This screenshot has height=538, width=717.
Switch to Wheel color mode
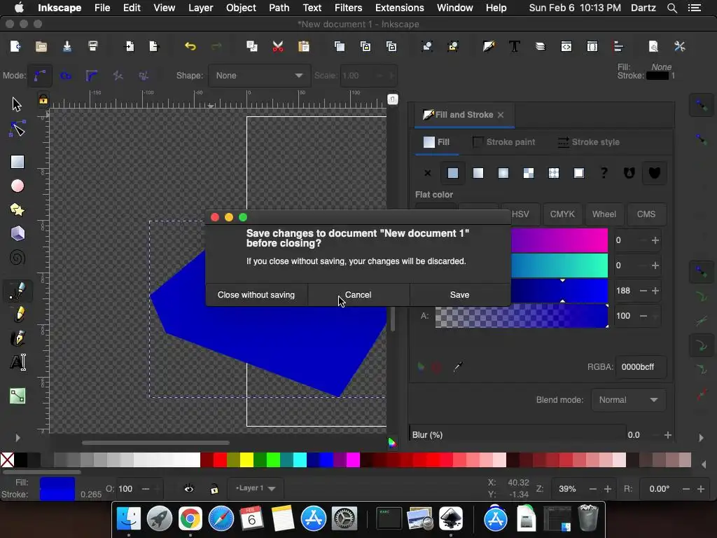point(604,214)
